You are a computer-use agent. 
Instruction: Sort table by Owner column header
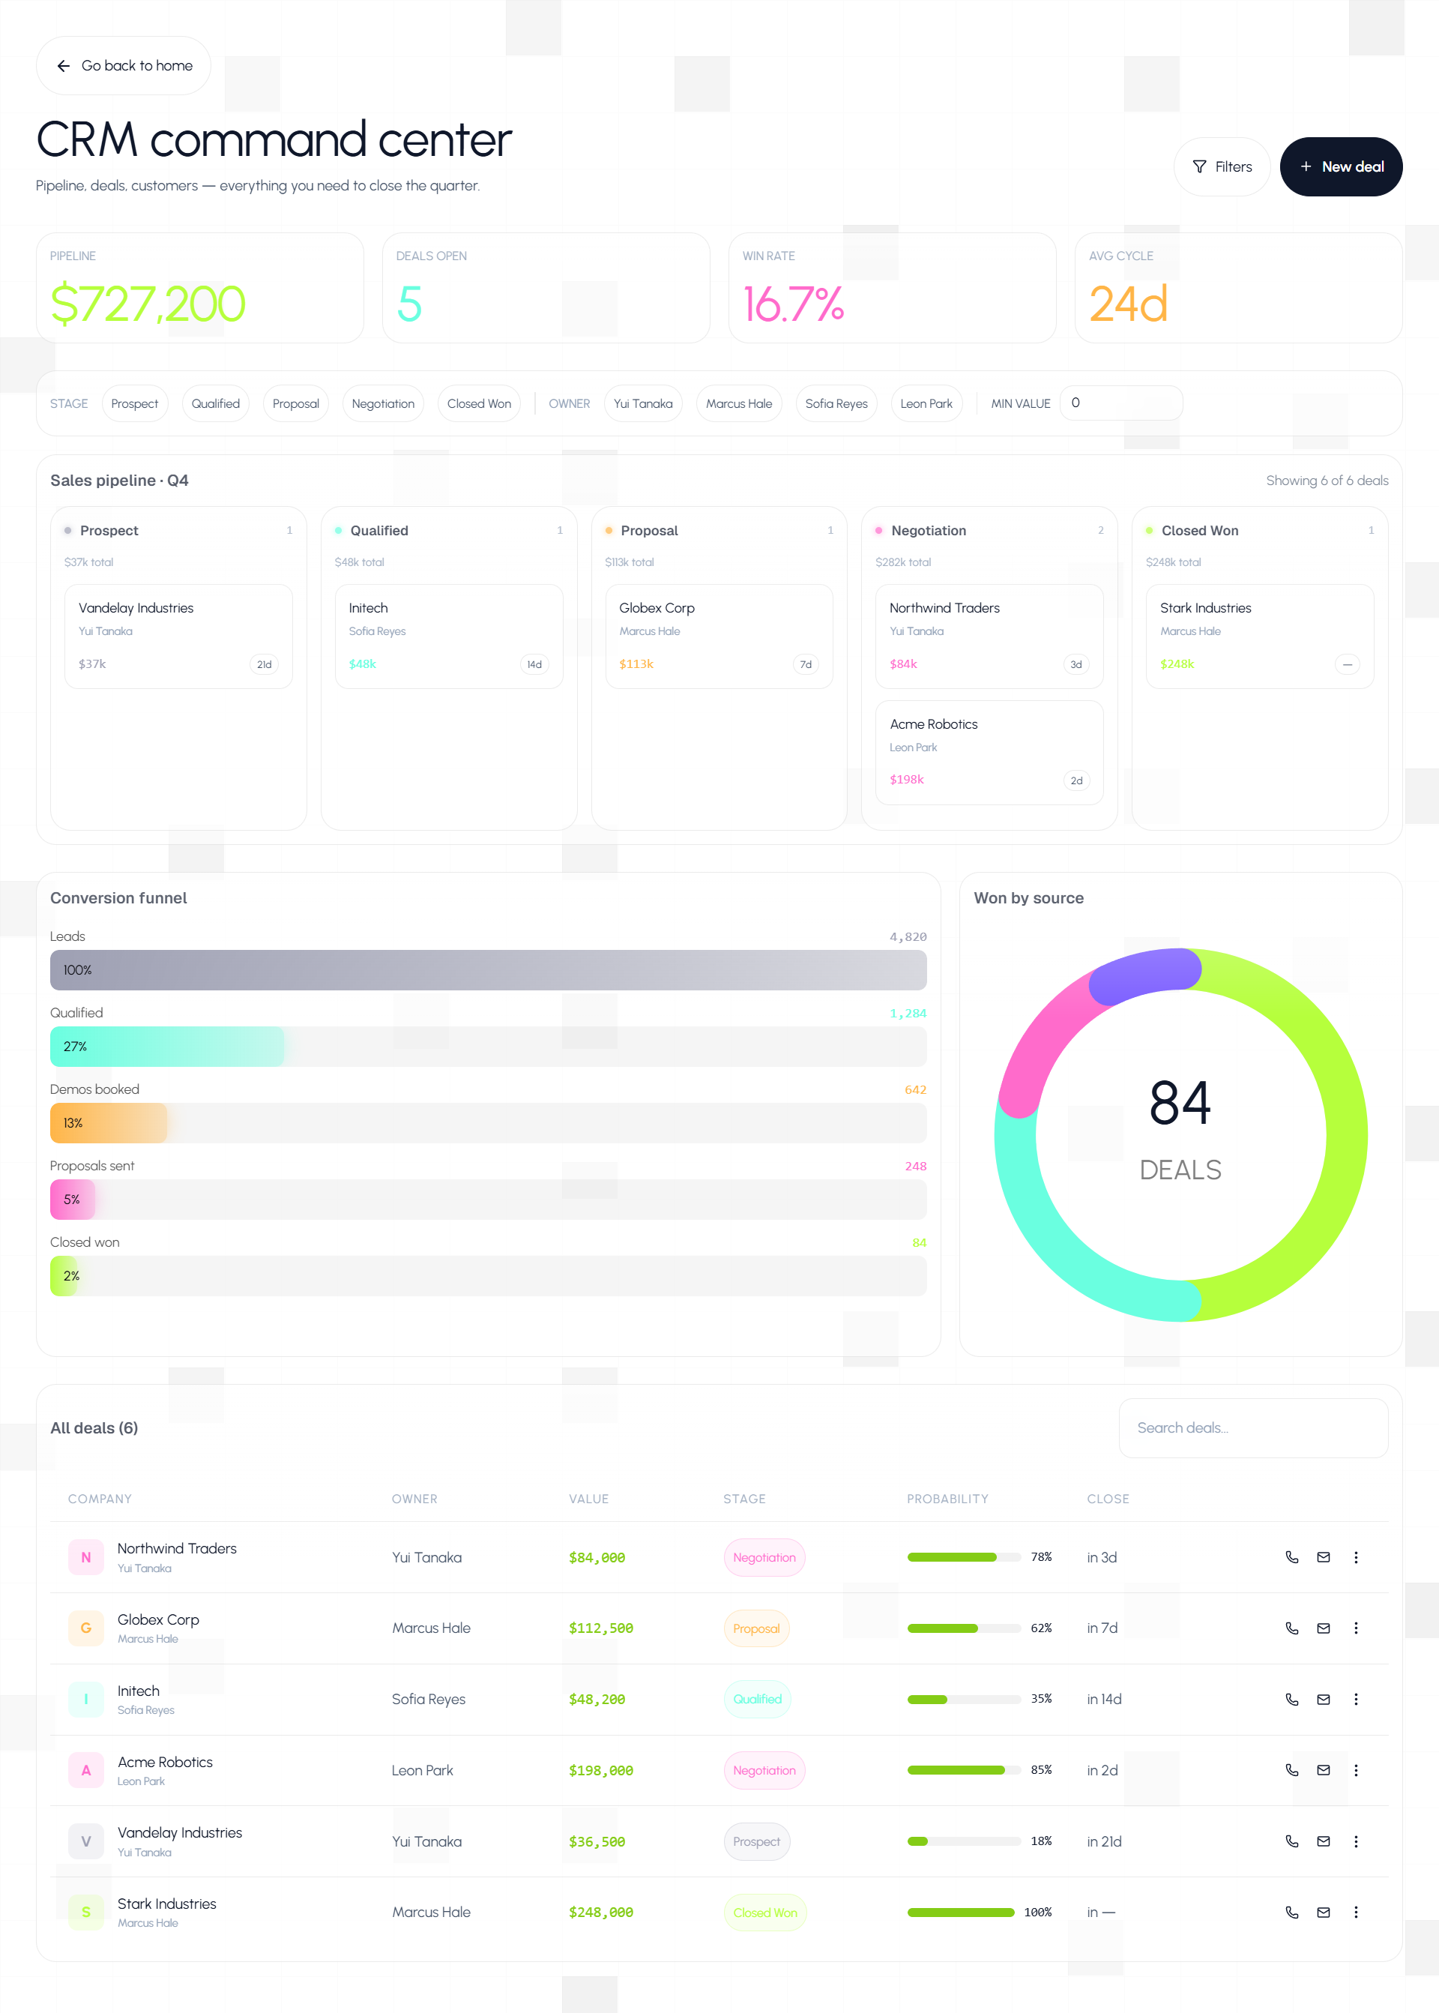pyautogui.click(x=414, y=1499)
